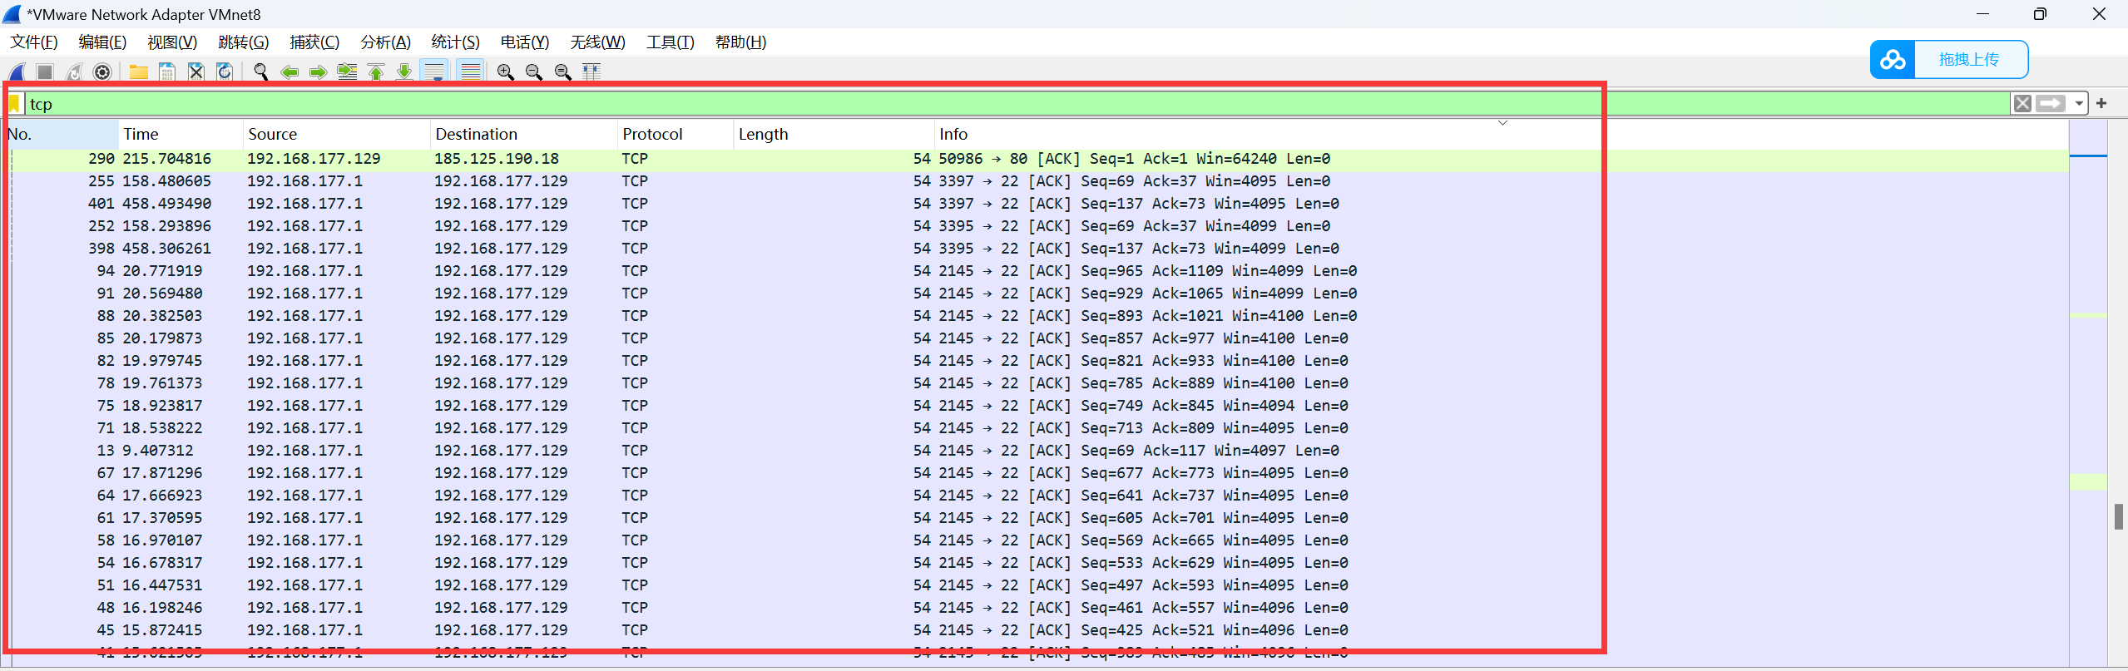Click the find packet magnifier icon
Screen dimensions: 2128x671
[261, 72]
